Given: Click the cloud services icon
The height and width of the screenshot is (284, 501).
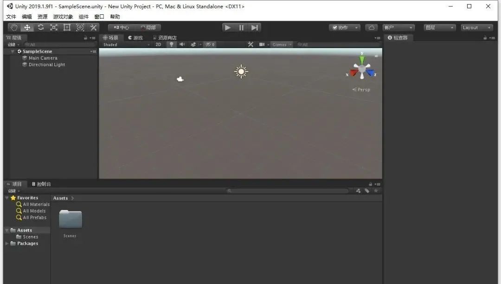Looking at the screenshot, I should click(371, 27).
